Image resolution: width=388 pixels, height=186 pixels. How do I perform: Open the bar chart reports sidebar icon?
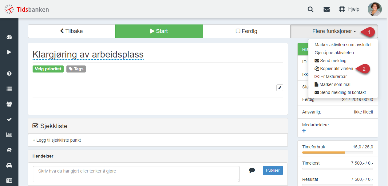pos(9,135)
